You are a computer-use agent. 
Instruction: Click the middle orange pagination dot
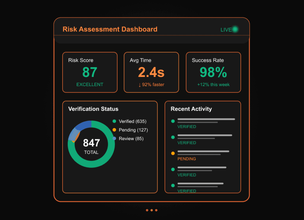pyautogui.click(x=152, y=210)
